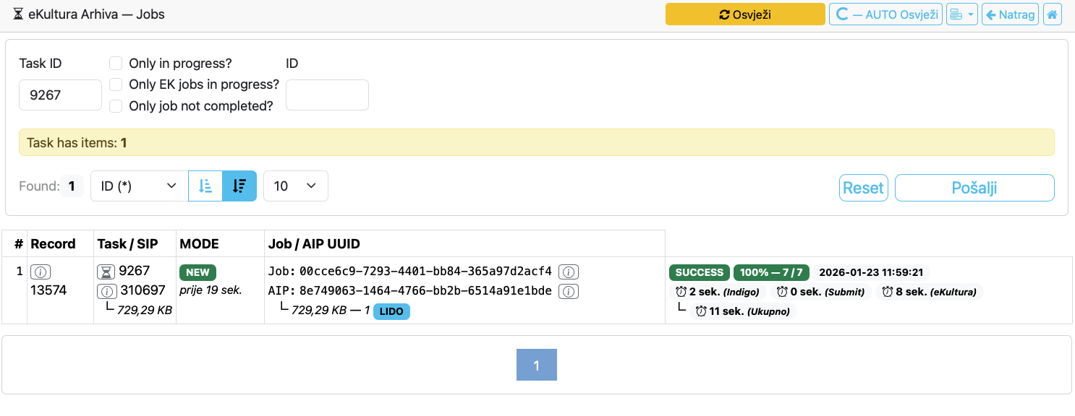Click the Home icon in the toolbar
Viewport: 1075px width, 416px height.
tap(1053, 14)
